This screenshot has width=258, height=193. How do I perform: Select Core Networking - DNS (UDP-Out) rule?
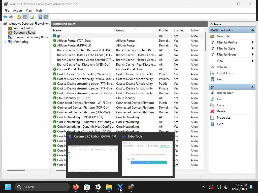coord(128,117)
